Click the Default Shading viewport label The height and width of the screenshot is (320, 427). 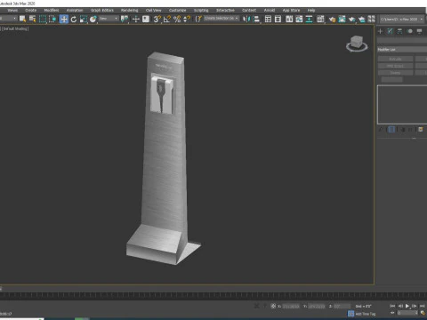[15, 28]
